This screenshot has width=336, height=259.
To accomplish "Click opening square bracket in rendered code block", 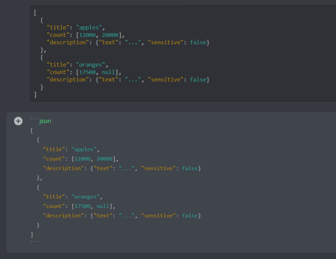I will tap(35, 13).
